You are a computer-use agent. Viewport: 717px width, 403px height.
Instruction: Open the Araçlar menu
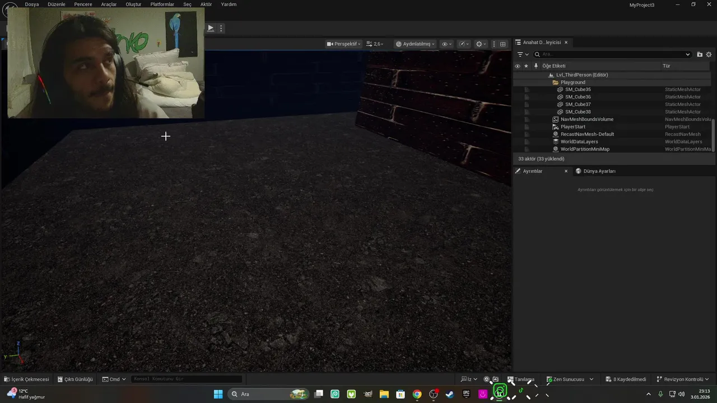pyautogui.click(x=109, y=4)
